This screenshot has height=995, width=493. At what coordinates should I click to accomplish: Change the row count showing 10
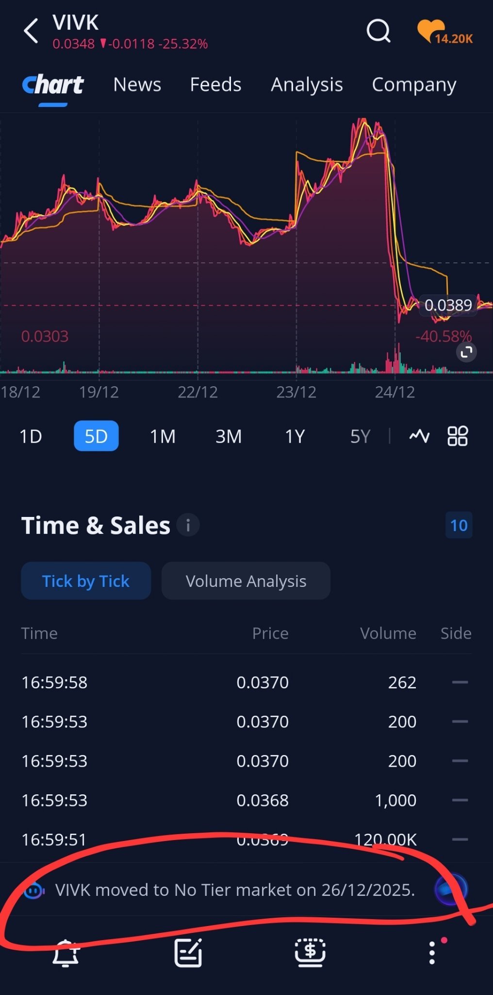click(459, 525)
